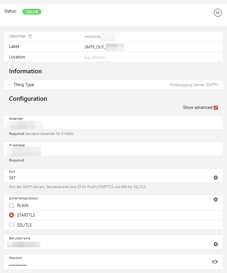Click into the Passwort field
Viewport: 227px width, 273px height.
pyautogui.click(x=105, y=265)
